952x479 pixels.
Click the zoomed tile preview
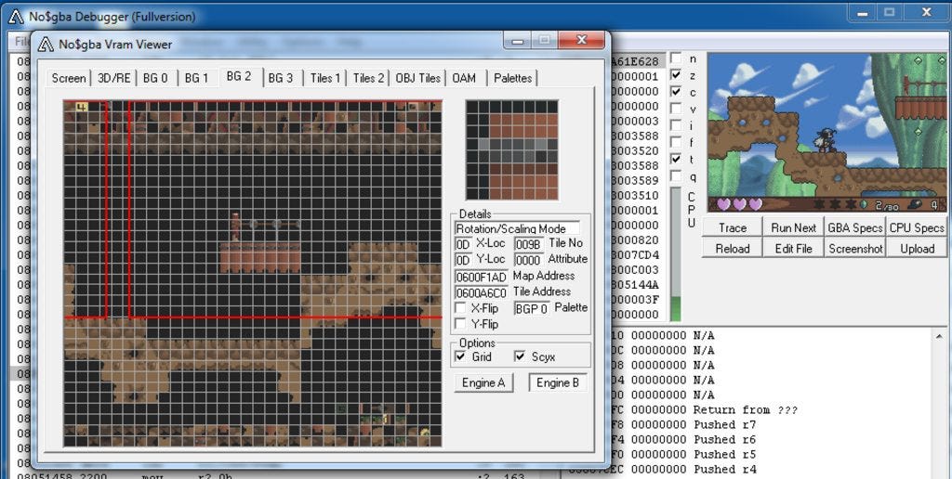click(511, 149)
